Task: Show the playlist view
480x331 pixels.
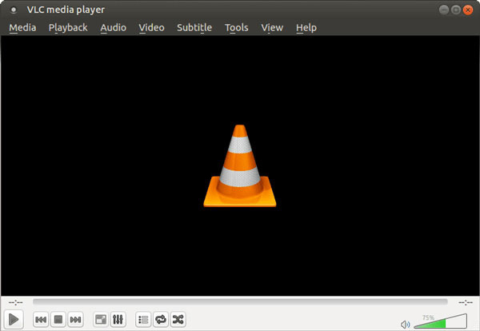Action: tap(143, 320)
